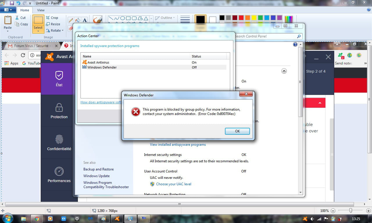The image size is (372, 223).
Task: Open the Resize dialog in Paint
Action: (x=53, y=24)
